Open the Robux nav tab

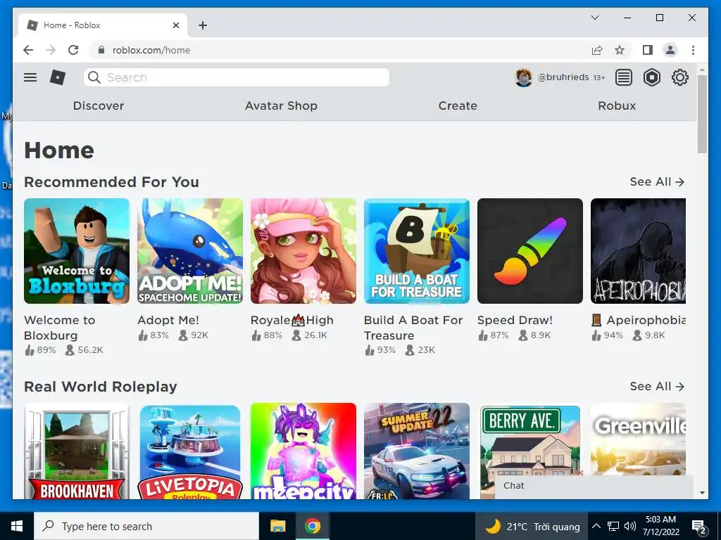(617, 105)
